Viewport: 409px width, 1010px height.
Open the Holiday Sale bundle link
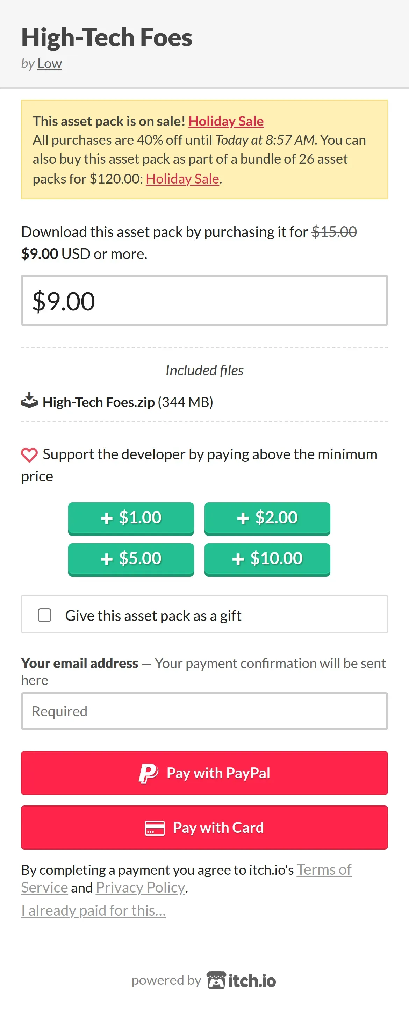pos(182,179)
